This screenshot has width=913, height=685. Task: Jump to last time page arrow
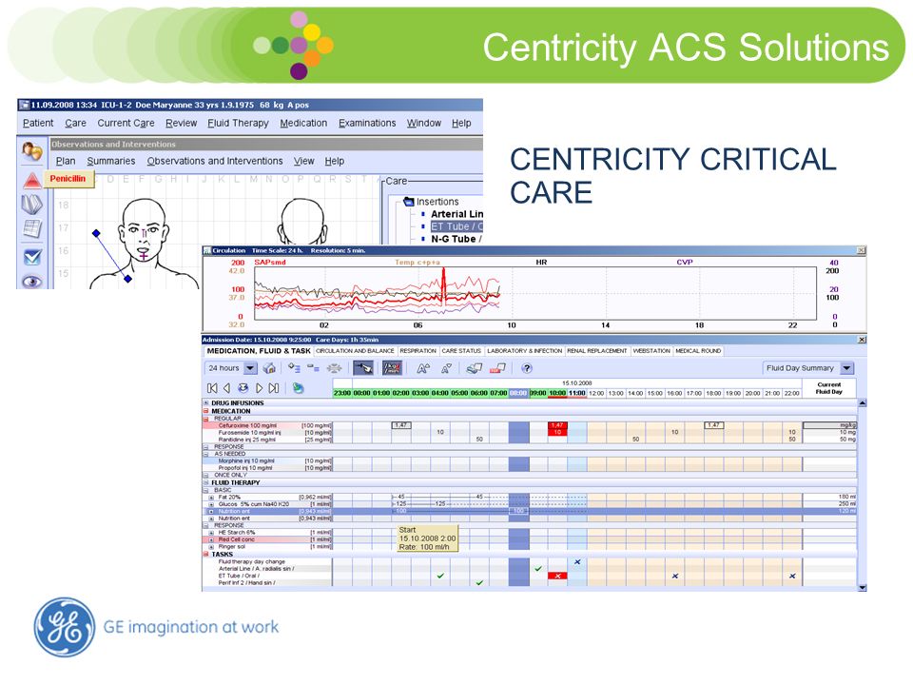click(274, 388)
